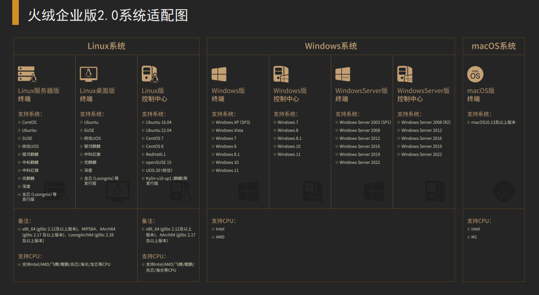The width and height of the screenshot is (539, 295).
Task: Click CentOS in the Linux服务器版 list
Action: [29, 122]
